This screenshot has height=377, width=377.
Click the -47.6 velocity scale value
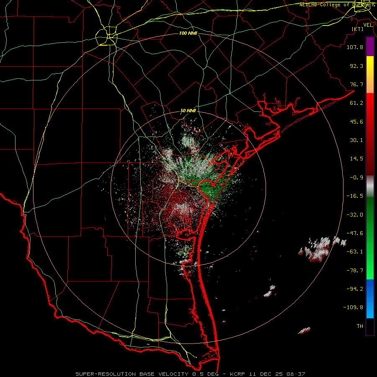pyautogui.click(x=355, y=233)
